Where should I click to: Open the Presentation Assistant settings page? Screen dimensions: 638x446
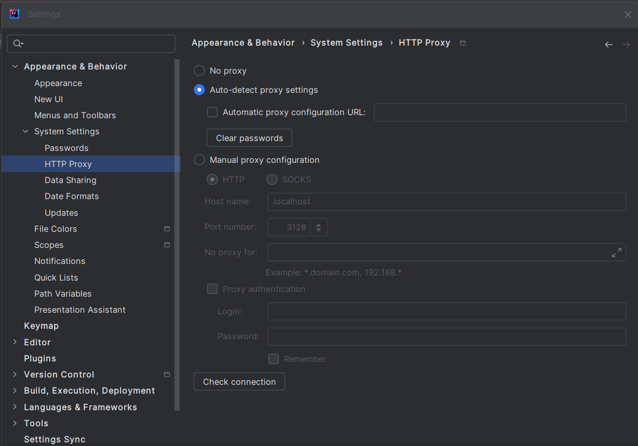(x=80, y=310)
